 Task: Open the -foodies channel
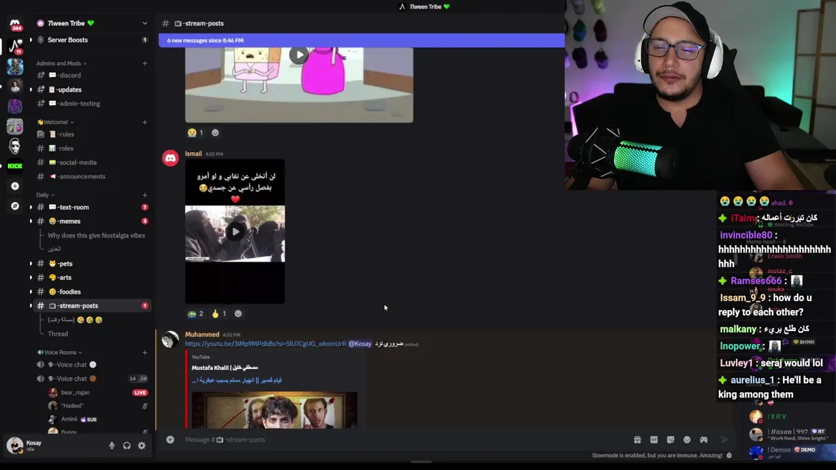click(92, 292)
